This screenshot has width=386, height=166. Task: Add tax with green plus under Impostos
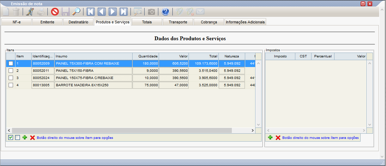pos(270,138)
